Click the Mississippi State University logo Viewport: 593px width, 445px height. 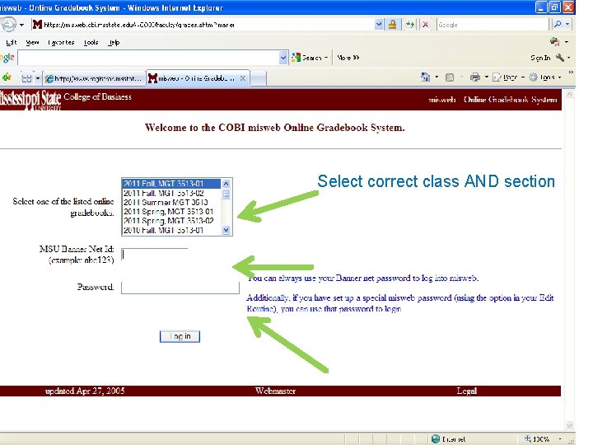tap(30, 100)
